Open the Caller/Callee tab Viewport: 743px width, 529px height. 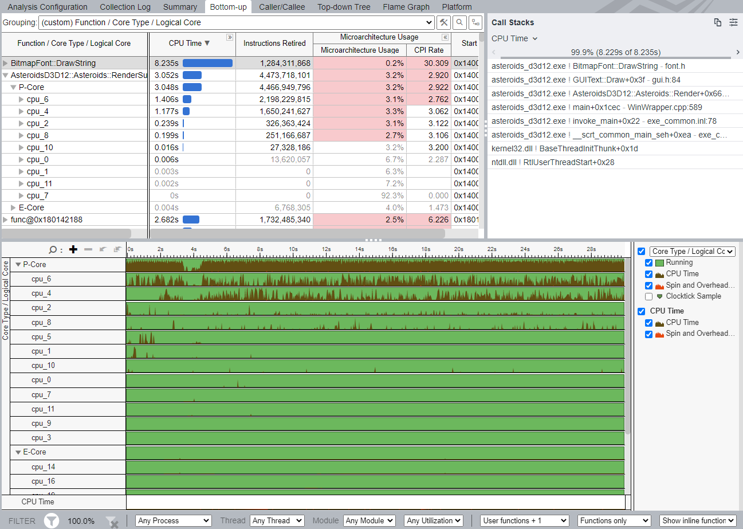tap(282, 7)
